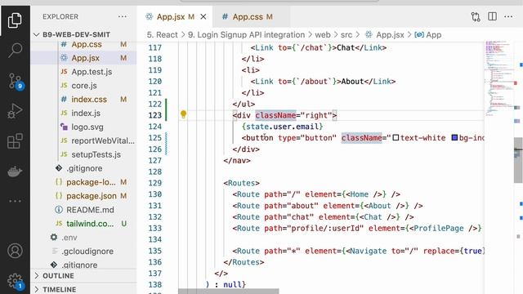Expand the TIMELINE section

coord(60,289)
